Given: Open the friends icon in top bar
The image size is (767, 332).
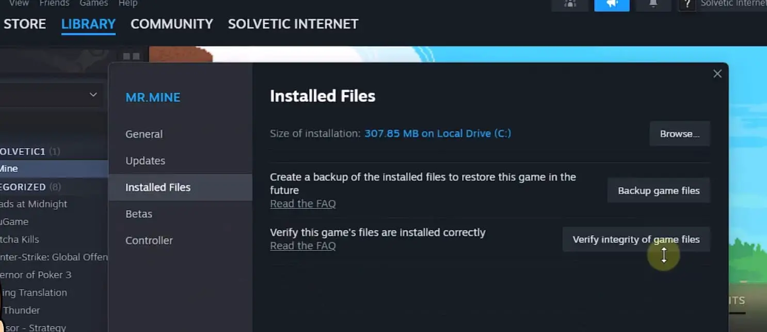Looking at the screenshot, I should pos(570,4).
